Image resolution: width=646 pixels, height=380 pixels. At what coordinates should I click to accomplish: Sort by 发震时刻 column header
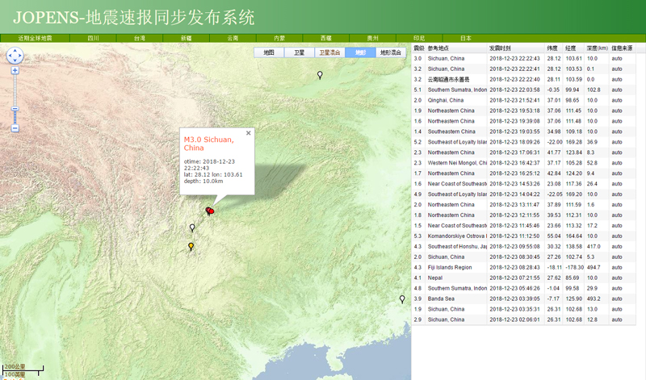click(501, 48)
